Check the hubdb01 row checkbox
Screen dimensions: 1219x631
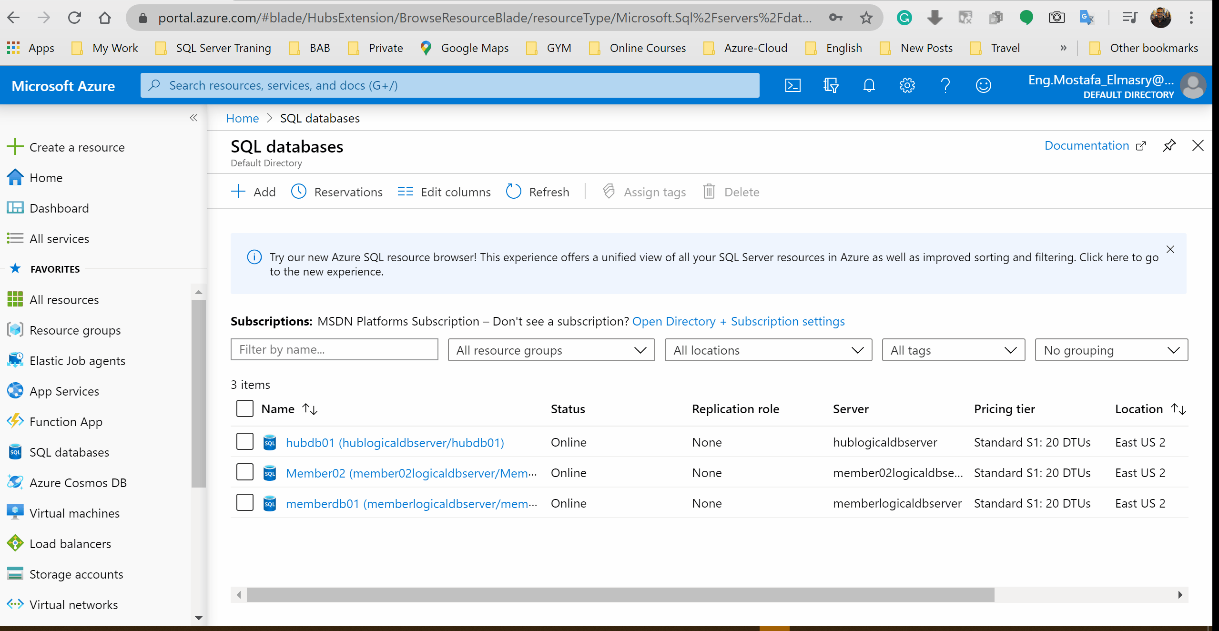coord(245,442)
